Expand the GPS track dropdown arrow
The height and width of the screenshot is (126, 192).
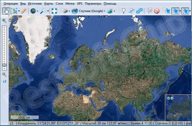coord(180,11)
